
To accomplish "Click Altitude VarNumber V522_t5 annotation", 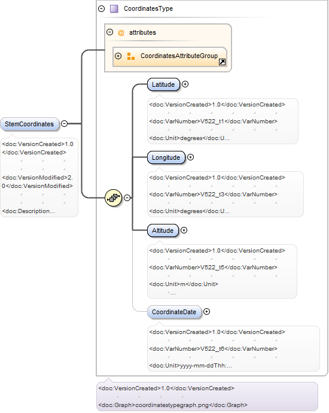I will click(x=213, y=268).
